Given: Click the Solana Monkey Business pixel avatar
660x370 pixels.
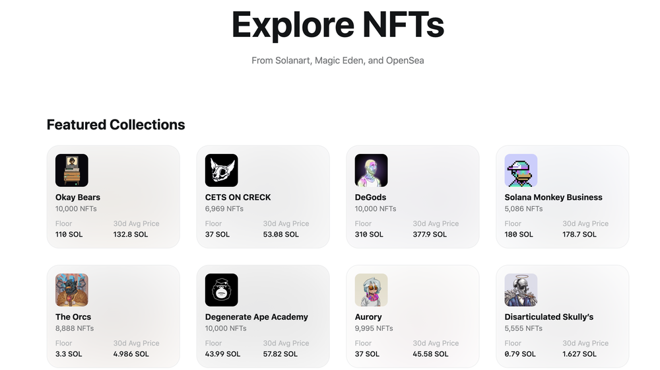Looking at the screenshot, I should click(521, 170).
